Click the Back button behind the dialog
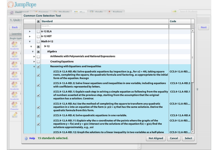The image size is (218, 150). pyautogui.click(x=15, y=27)
